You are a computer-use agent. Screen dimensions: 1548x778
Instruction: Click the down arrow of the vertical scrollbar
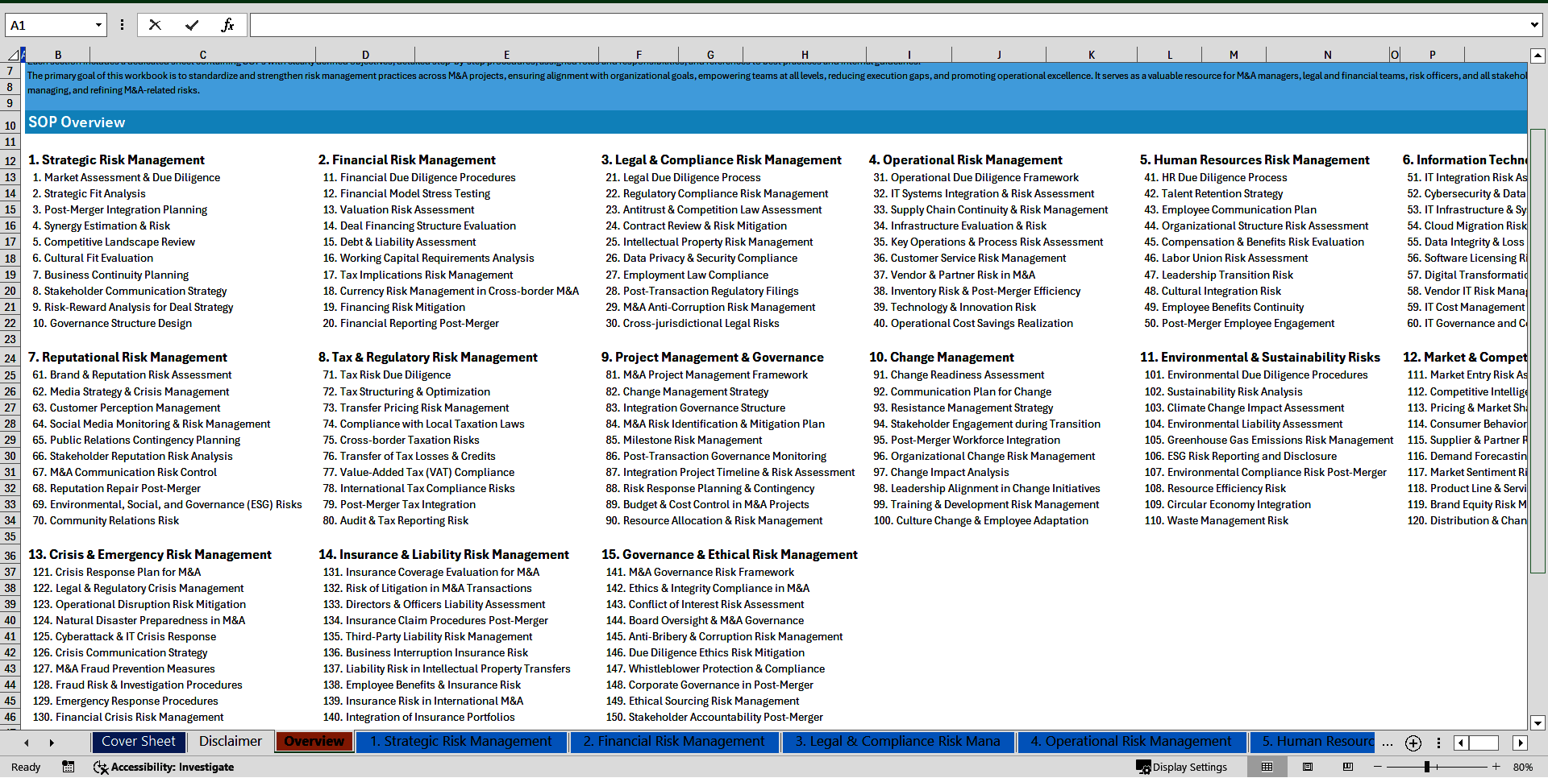pos(1538,722)
